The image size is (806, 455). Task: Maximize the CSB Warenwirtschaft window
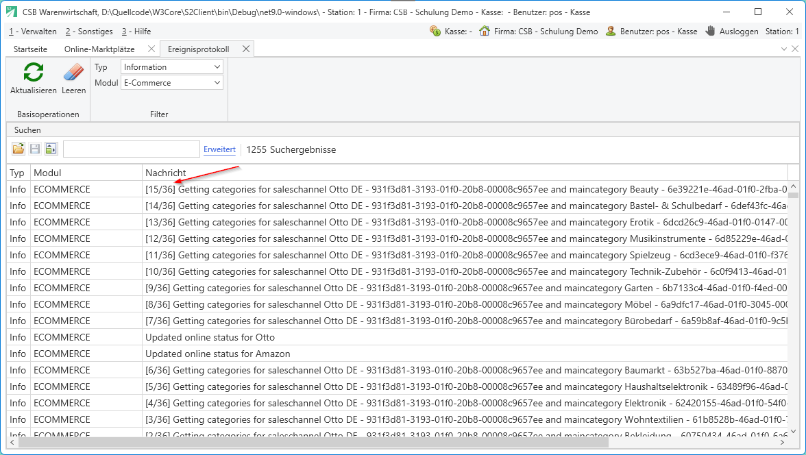[758, 12]
